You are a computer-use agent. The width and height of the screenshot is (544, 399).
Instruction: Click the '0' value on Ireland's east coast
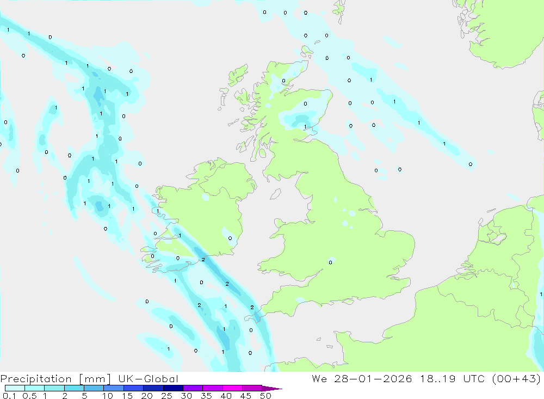230,238
